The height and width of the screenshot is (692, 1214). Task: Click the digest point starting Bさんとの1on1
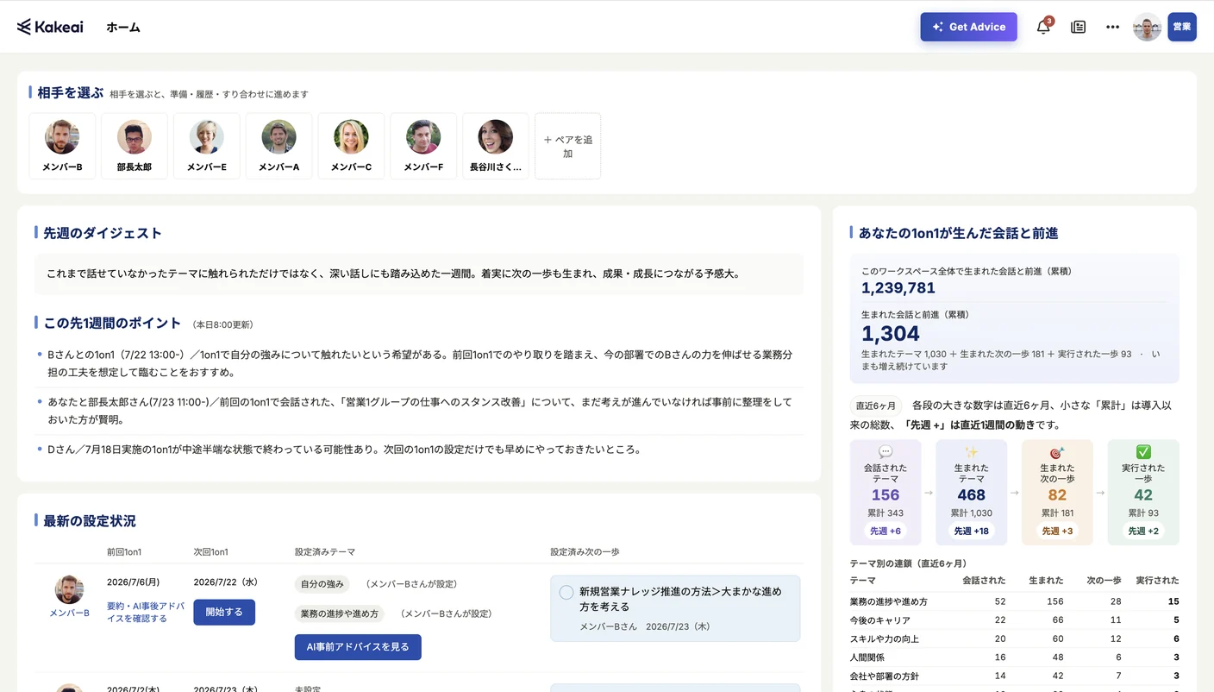[x=419, y=363]
